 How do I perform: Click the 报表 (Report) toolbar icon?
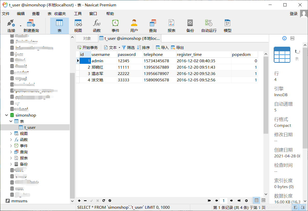172,26
